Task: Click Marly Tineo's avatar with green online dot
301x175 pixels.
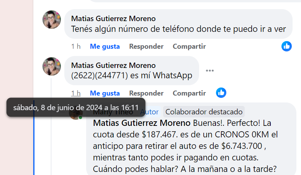Action: (x=76, y=115)
